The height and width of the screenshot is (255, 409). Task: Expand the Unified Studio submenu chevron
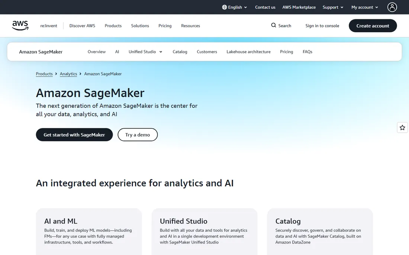(x=161, y=52)
